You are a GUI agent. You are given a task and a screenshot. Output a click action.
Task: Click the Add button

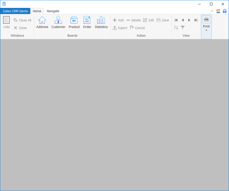(x=118, y=20)
